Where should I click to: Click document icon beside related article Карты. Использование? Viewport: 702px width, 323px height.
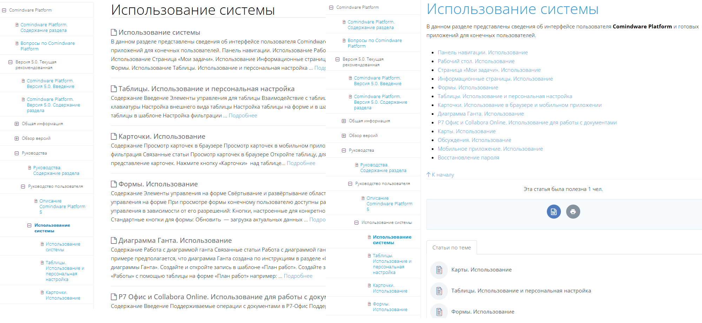click(439, 270)
